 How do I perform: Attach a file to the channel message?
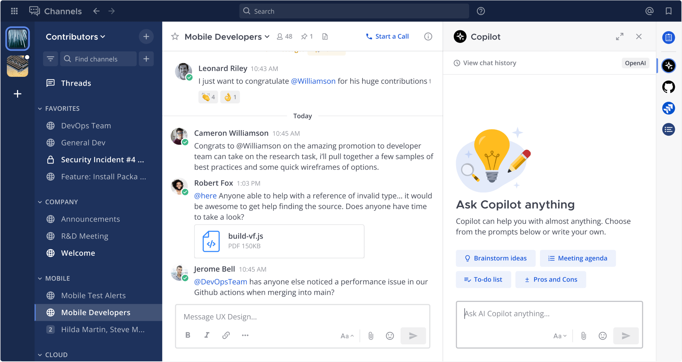pyautogui.click(x=371, y=336)
